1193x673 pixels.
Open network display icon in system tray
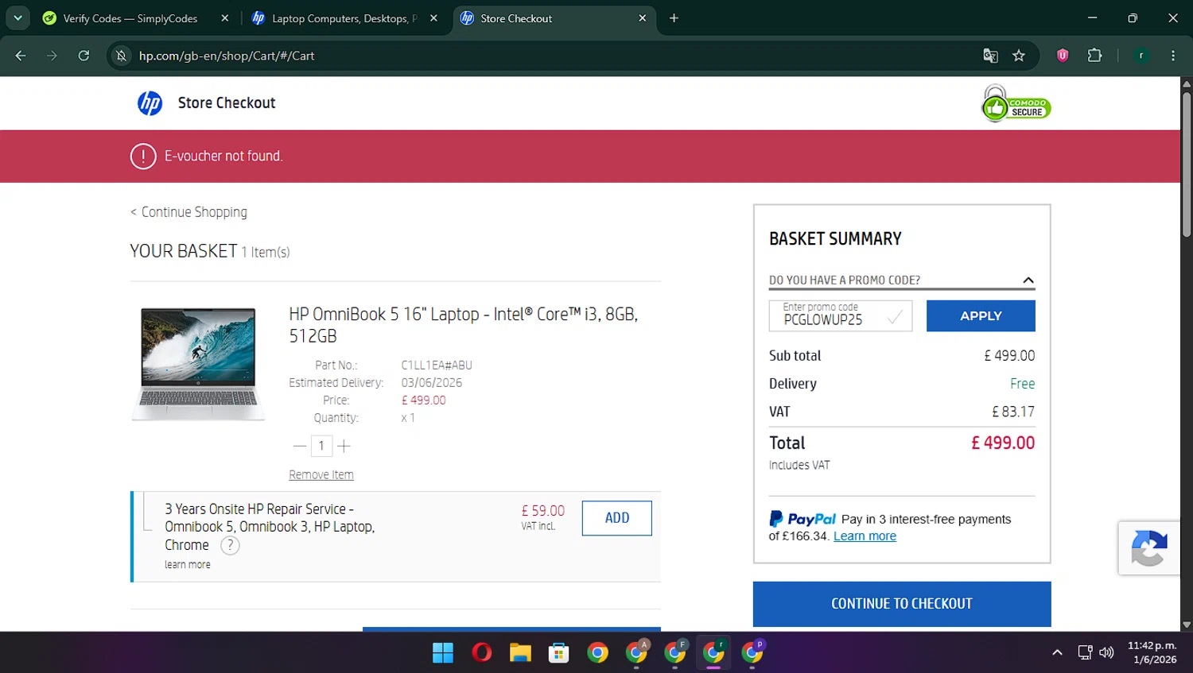click(x=1085, y=652)
